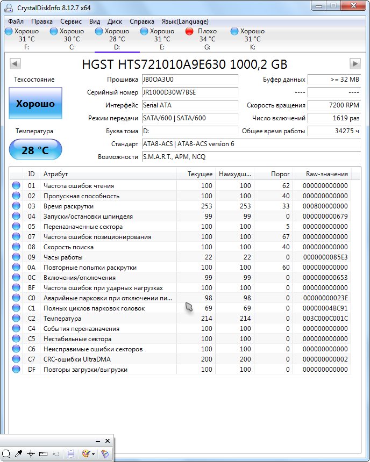Open the Файл menu

pos(16,21)
